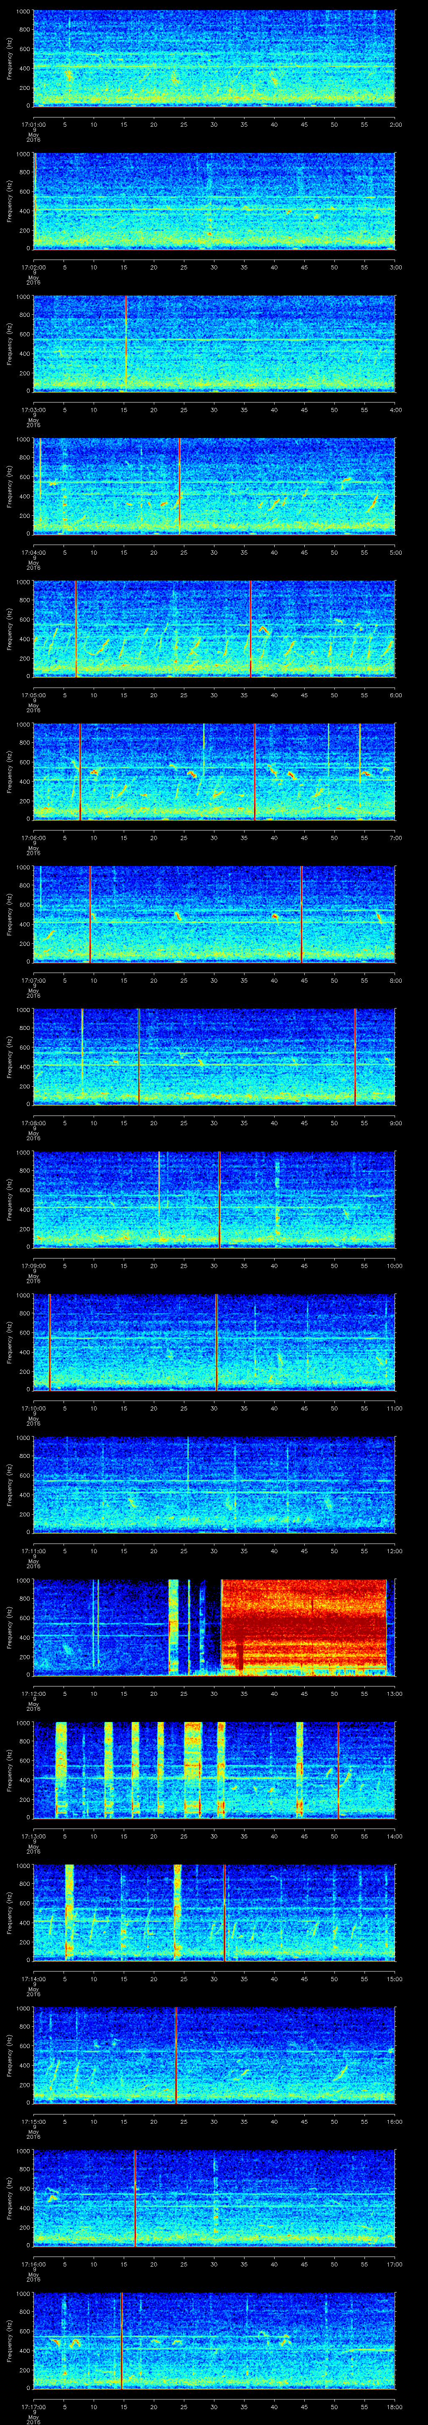Select the spectrogram panel starting at 17:09:00
428x2425 pixels.
(214, 1198)
